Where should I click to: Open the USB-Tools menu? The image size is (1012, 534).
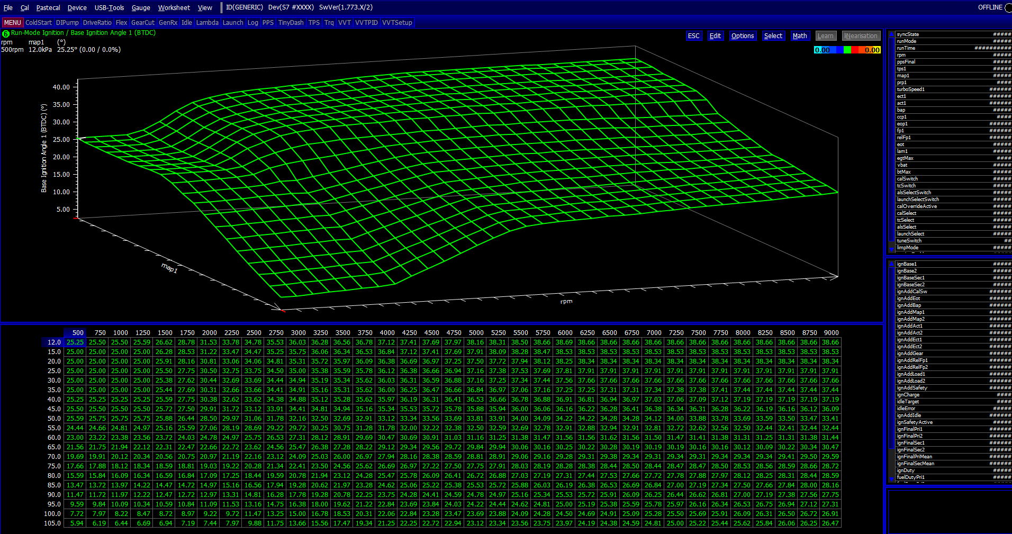coord(110,7)
